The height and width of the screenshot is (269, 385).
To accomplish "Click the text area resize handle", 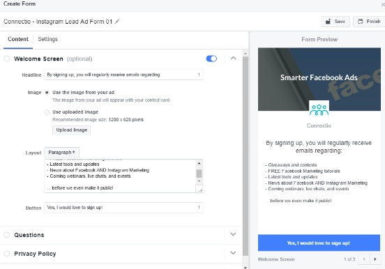I will click(x=200, y=190).
